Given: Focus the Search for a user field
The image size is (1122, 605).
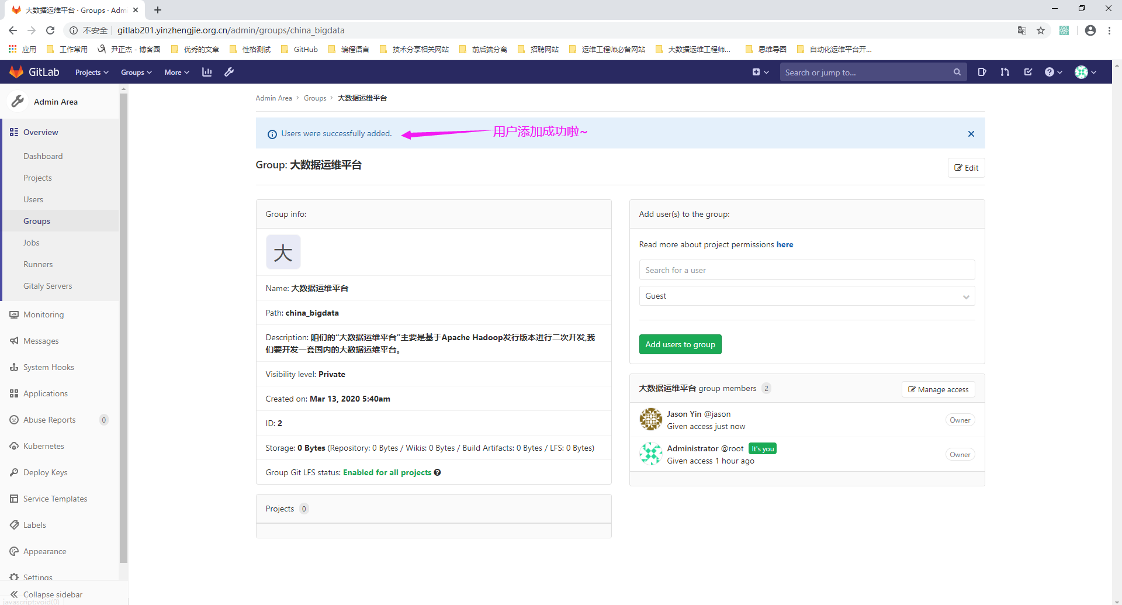Looking at the screenshot, I should coord(806,270).
